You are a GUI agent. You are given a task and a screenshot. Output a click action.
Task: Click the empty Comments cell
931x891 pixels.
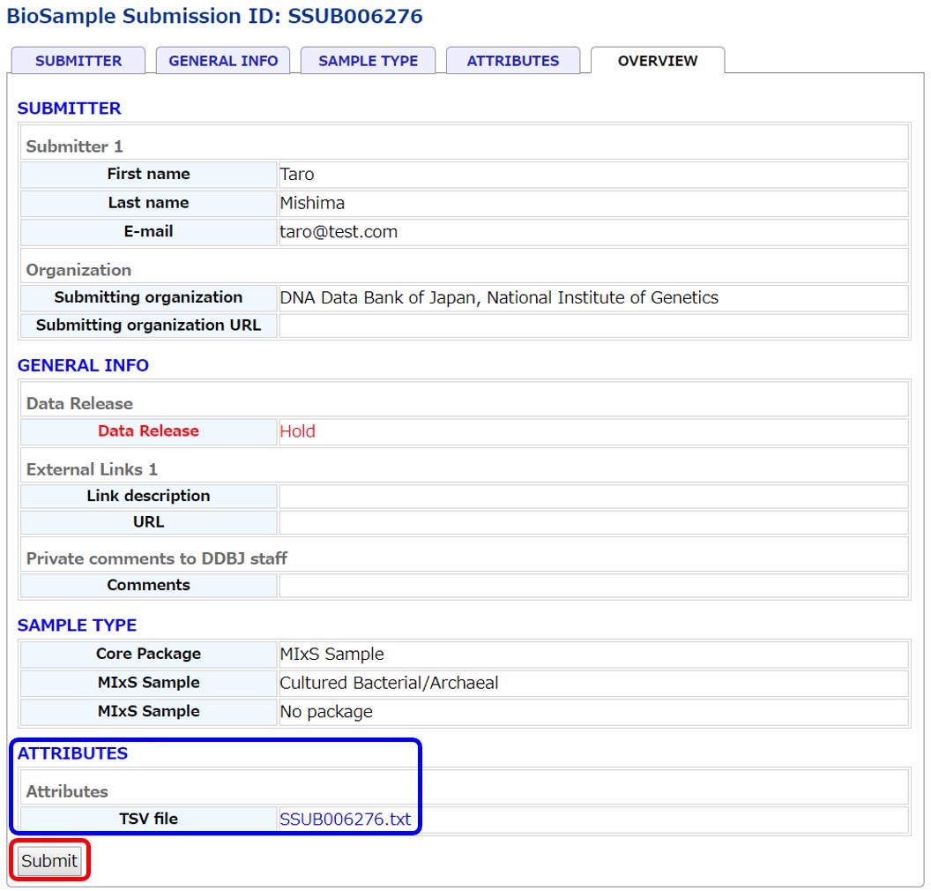[x=592, y=586]
